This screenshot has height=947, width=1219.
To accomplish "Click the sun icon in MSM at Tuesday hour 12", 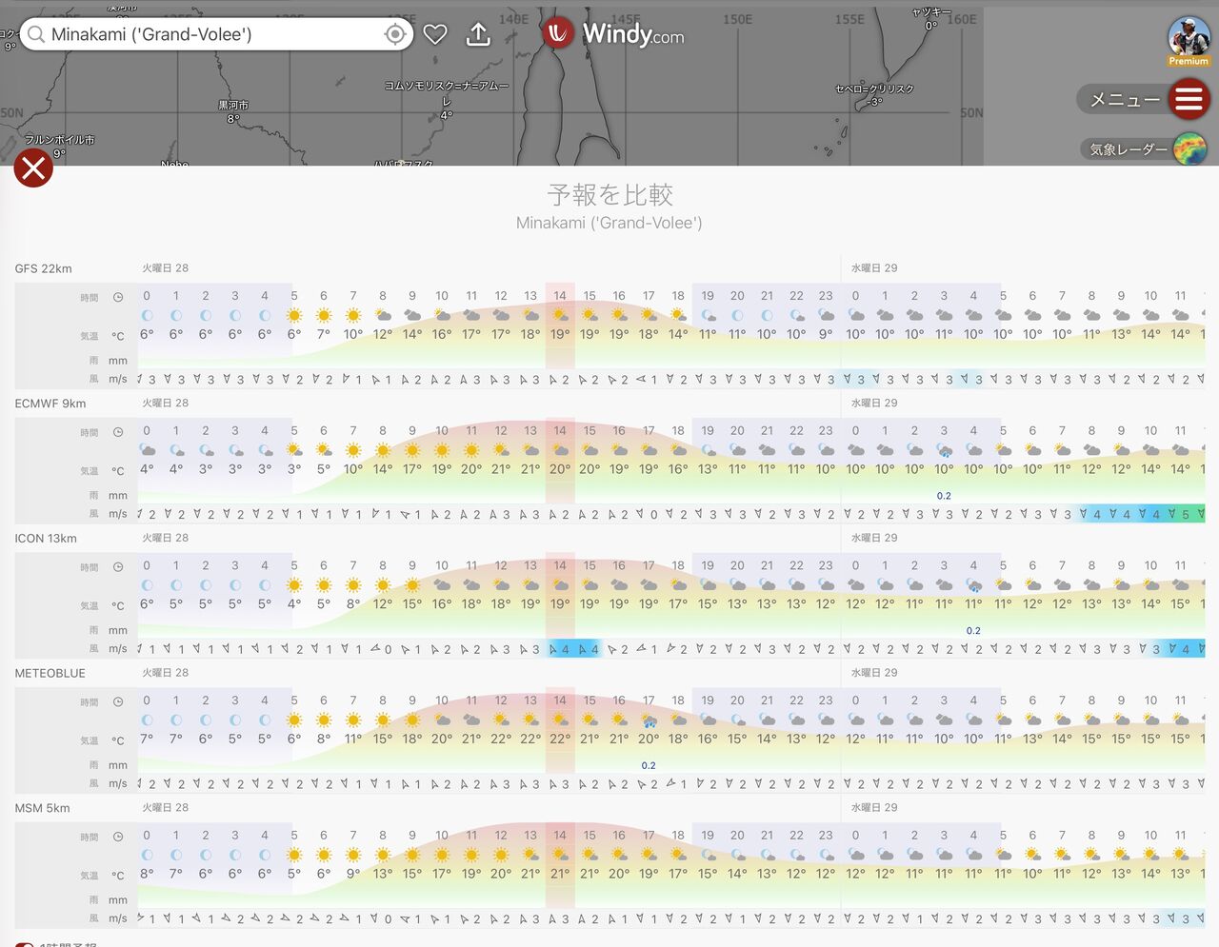I will pos(501,855).
